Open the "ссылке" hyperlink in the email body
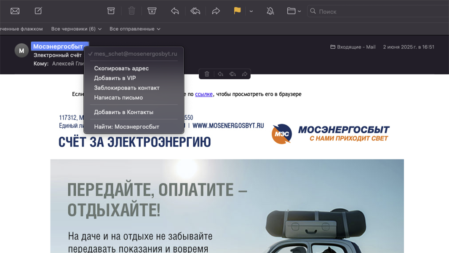 (x=204, y=94)
